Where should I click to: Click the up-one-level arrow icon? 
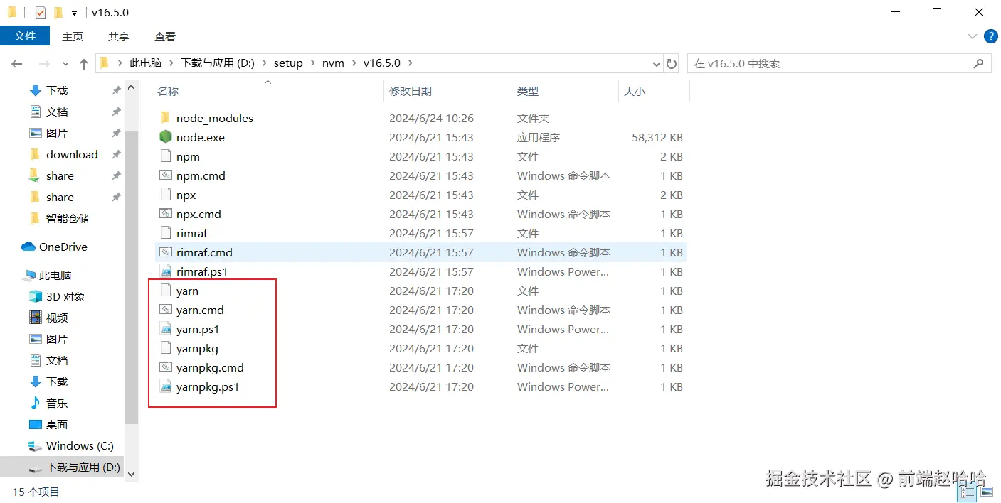coord(84,63)
